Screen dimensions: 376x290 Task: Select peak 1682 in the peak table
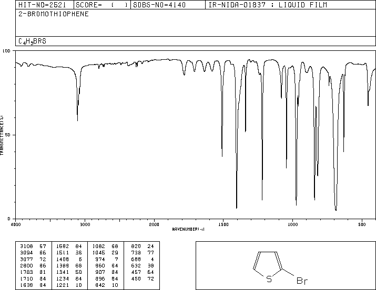pos(69,246)
